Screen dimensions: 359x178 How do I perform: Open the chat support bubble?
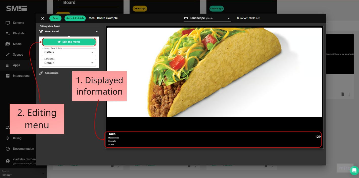[354, 170]
